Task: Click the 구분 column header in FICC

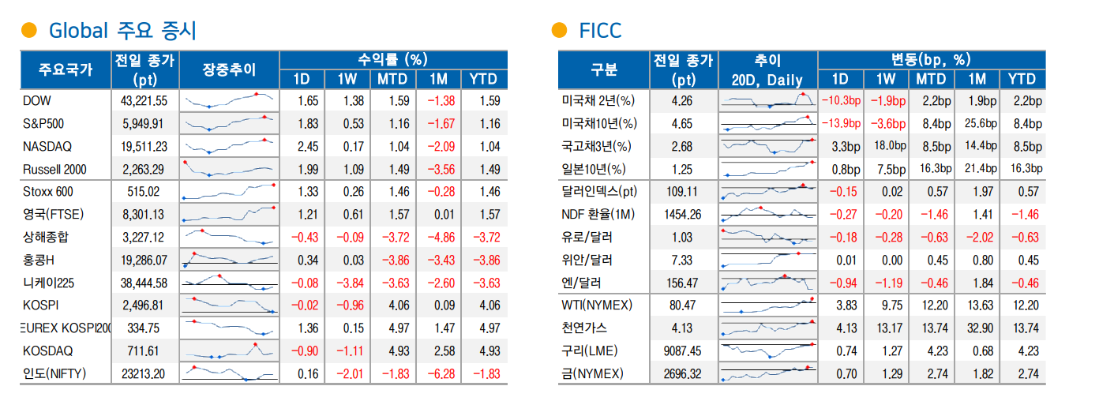Action: pos(604,69)
